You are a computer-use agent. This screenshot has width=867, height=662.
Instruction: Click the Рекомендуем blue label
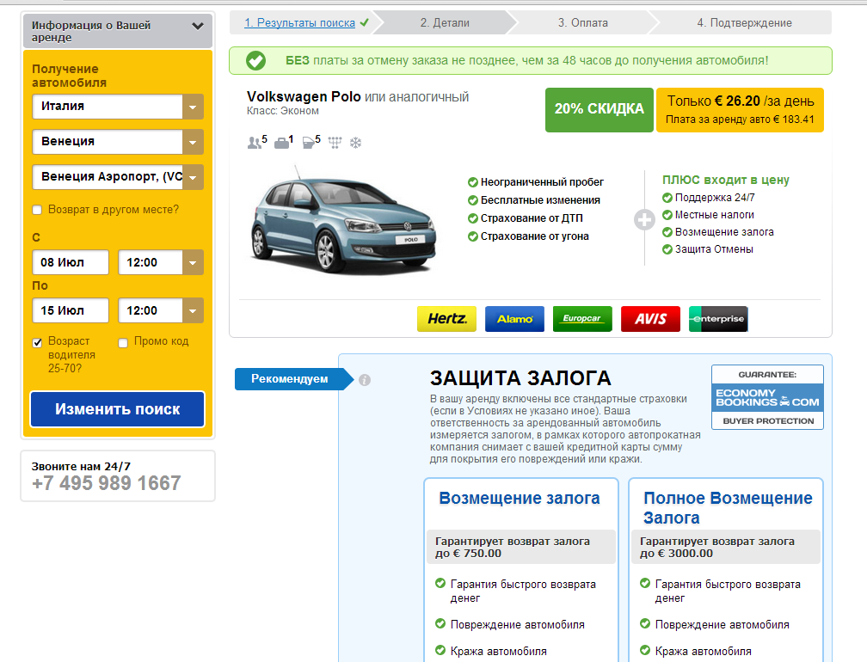293,379
